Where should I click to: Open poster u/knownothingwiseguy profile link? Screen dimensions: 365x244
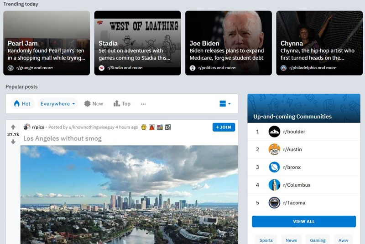[x=91, y=127]
